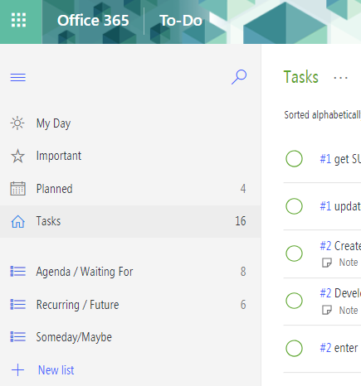Viewport: 361px width, 386px height.
Task: Click the note icon under #2 Create task
Action: pos(327,263)
